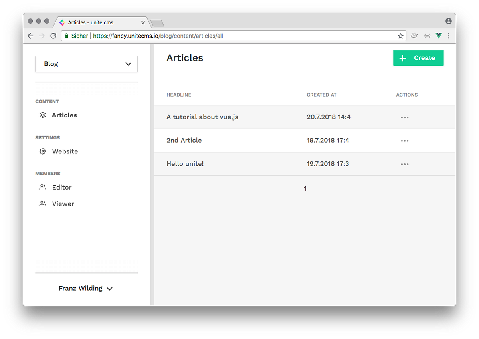Select page 1 in the pagination
The width and height of the screenshot is (479, 339).
tap(305, 188)
